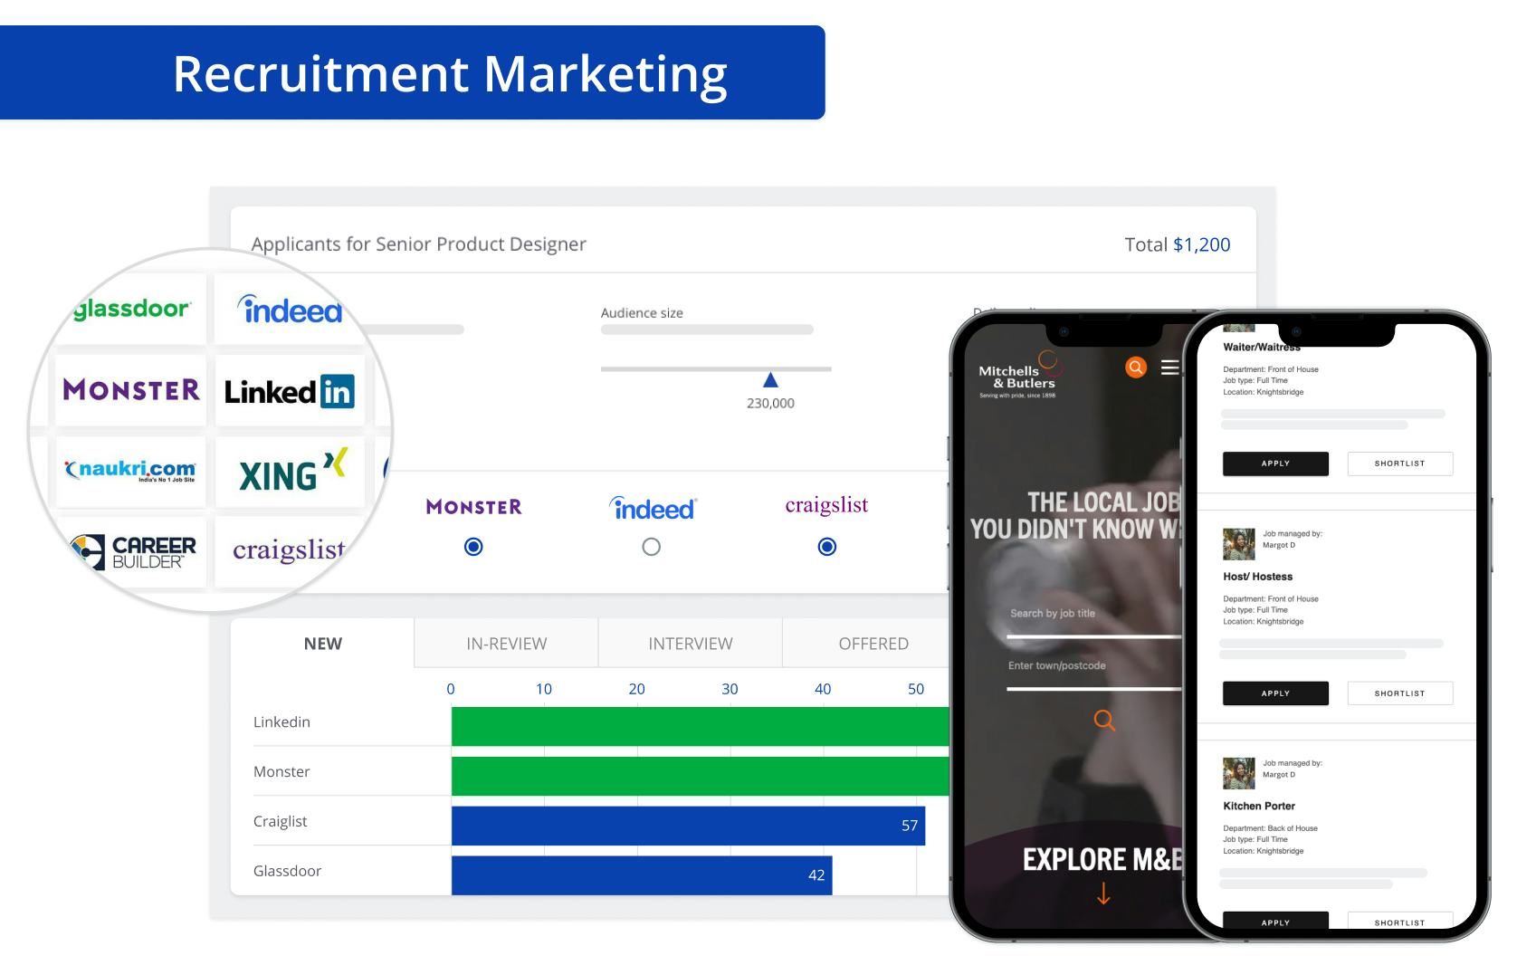Click the Linkedin row label in chart
The width and height of the screenshot is (1517, 965).
pos(281,722)
